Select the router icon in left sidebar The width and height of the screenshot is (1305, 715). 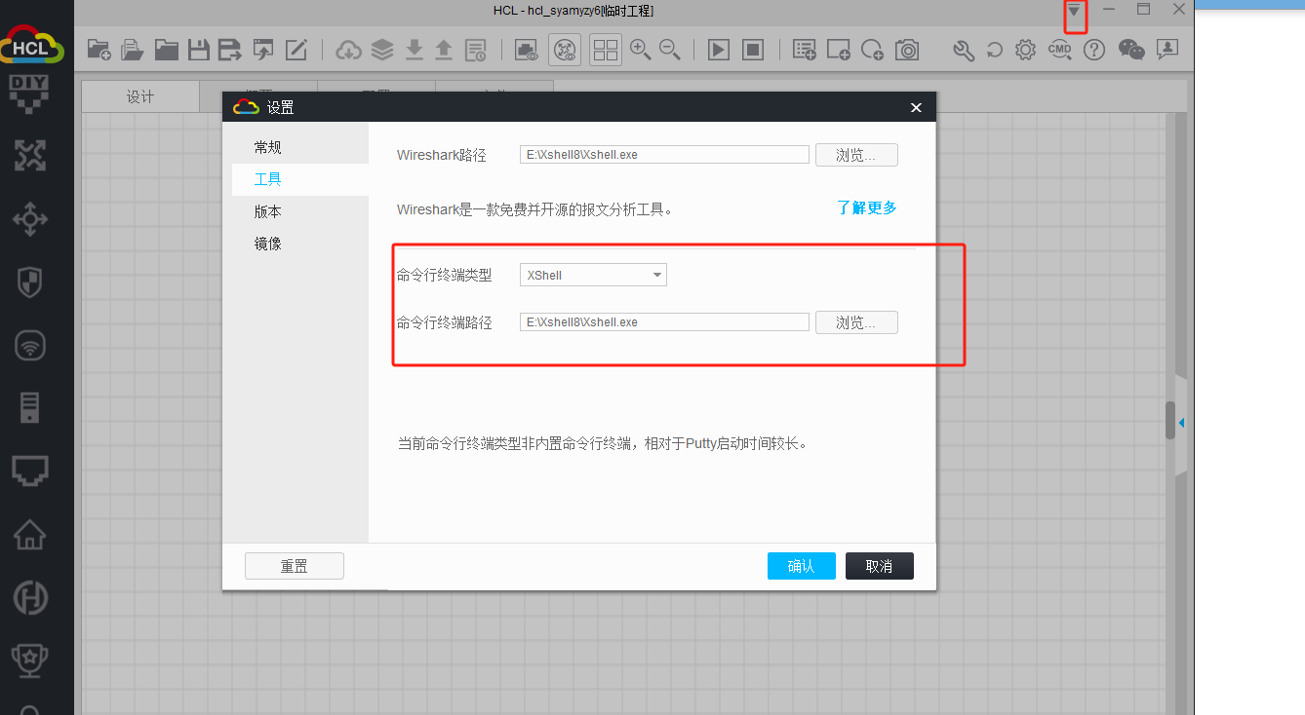pyautogui.click(x=29, y=156)
